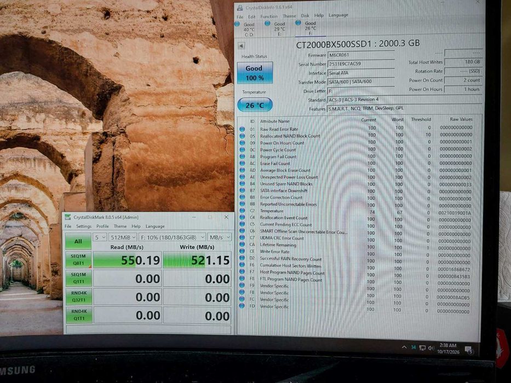Open the unit dropdown showing MB/s
Viewport: 511px width, 383px height.
point(219,237)
